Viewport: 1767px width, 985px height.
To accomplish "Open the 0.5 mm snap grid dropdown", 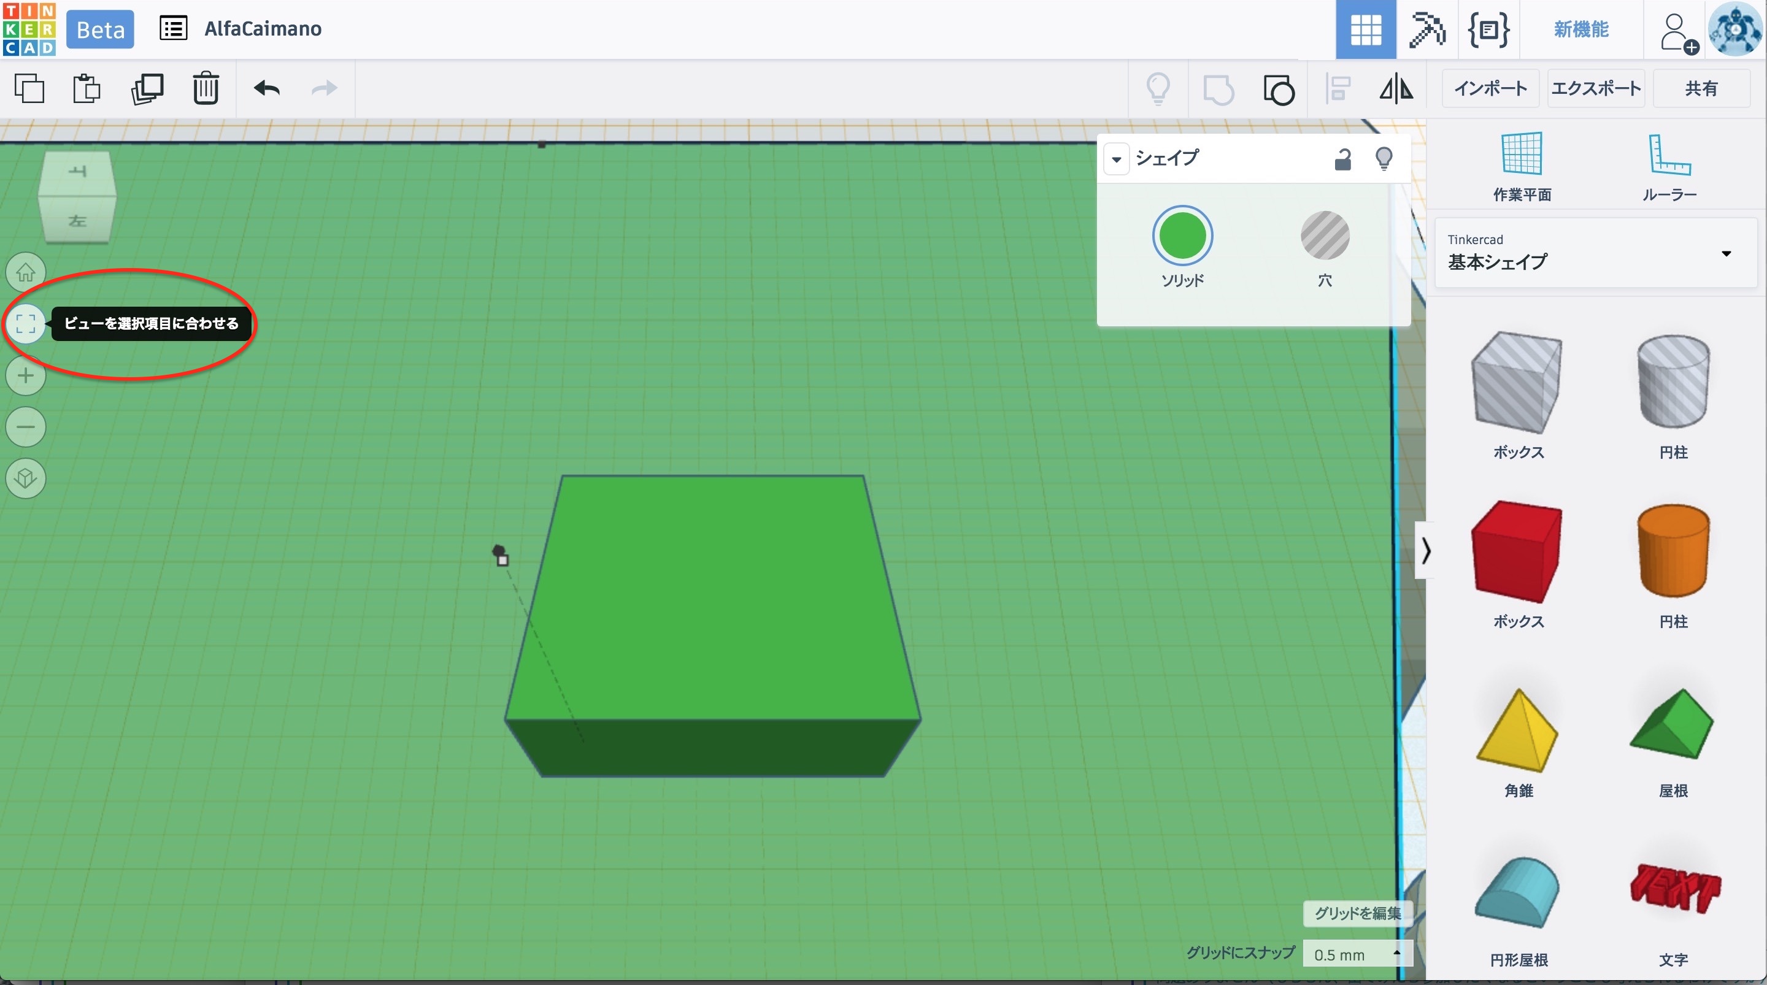I will point(1356,954).
